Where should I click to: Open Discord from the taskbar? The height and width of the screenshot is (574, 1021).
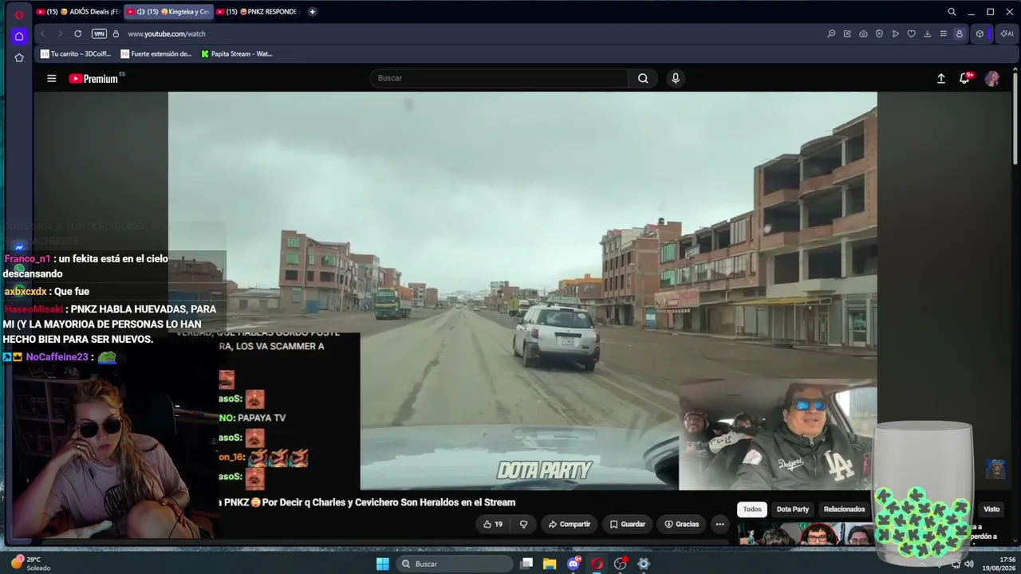pos(574,564)
